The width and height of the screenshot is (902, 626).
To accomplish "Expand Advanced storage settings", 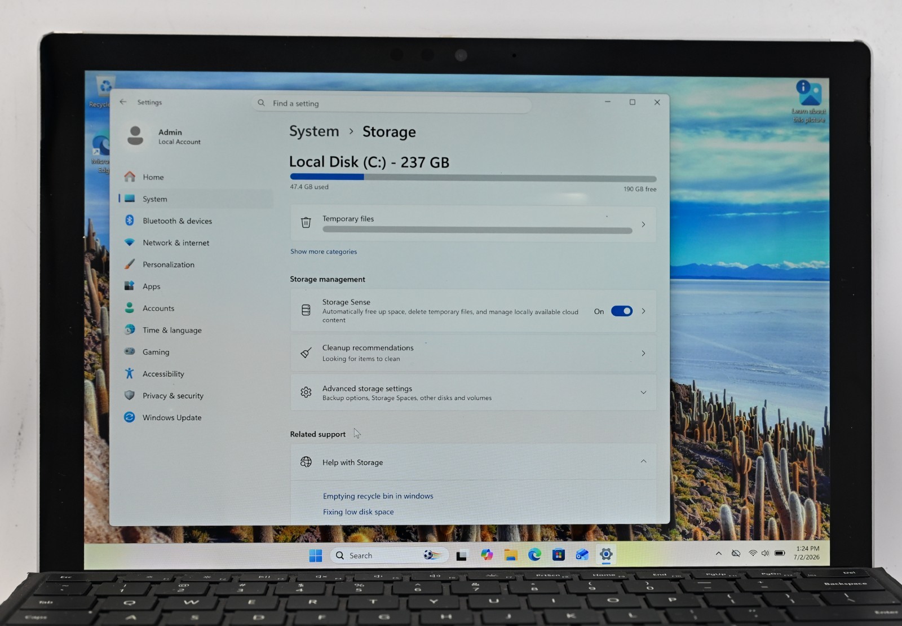I will point(643,393).
